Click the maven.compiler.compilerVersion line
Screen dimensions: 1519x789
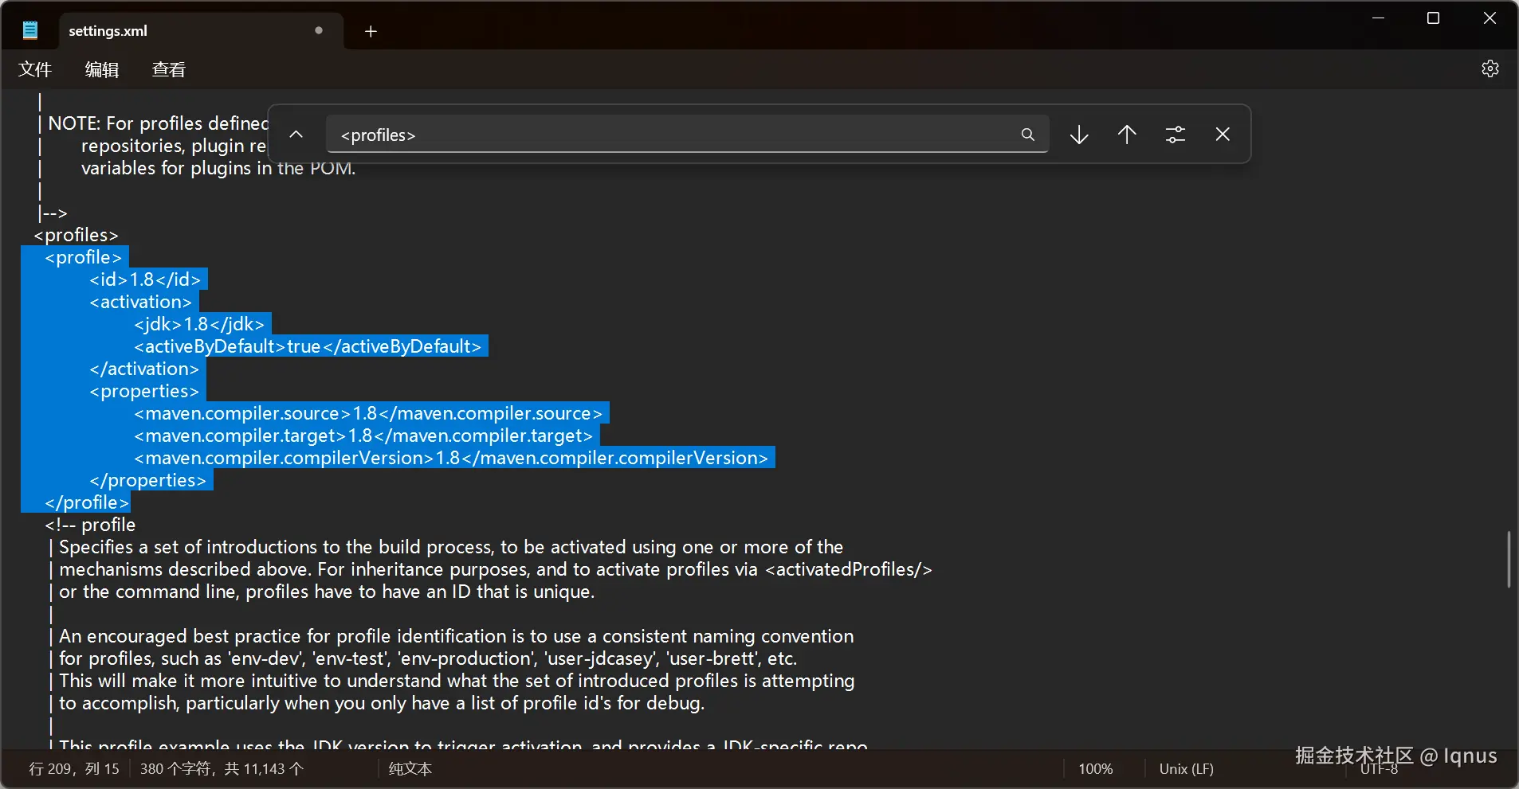(451, 458)
